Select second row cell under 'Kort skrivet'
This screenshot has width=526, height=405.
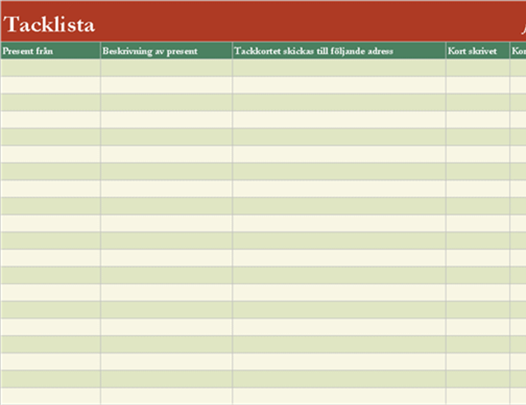(x=478, y=85)
